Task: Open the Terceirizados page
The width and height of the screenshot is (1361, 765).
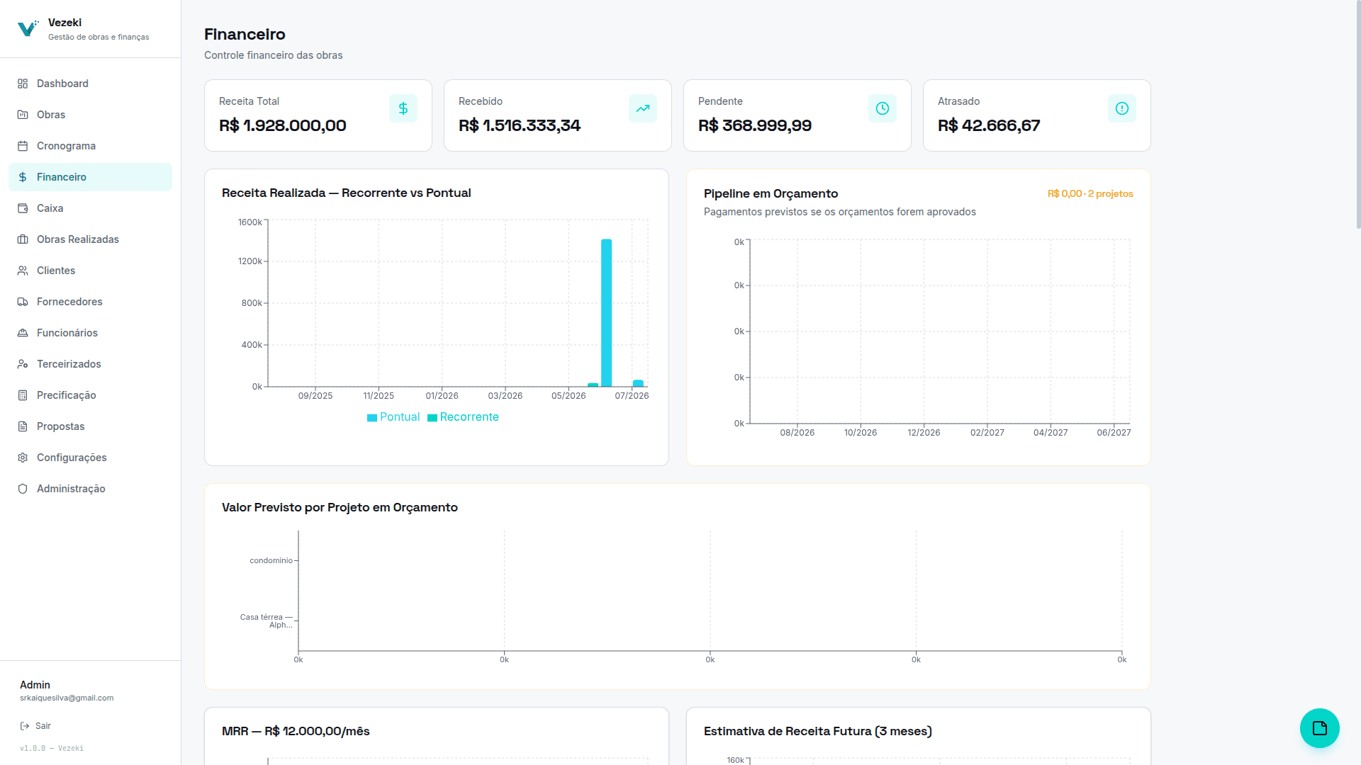Action: (90, 364)
